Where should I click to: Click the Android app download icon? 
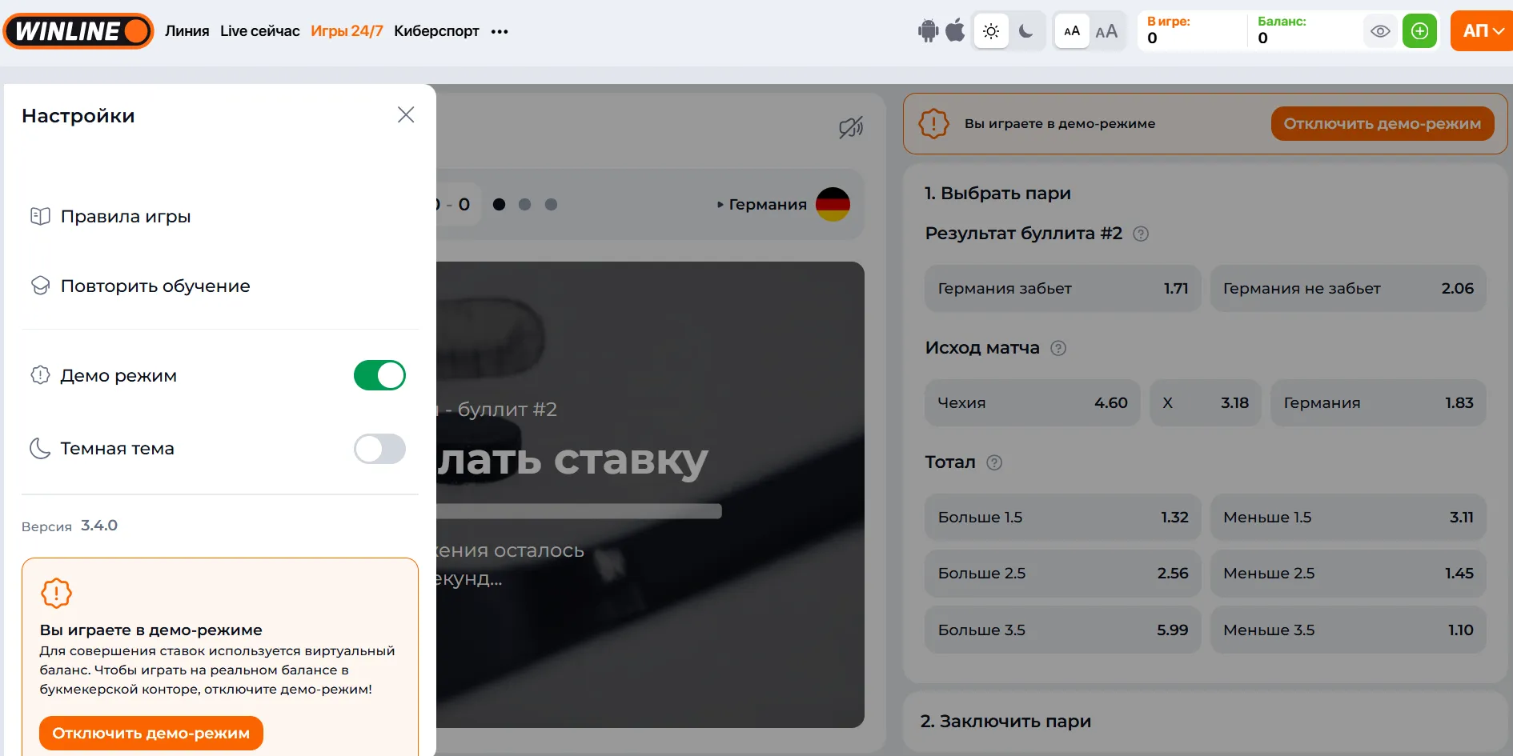(928, 31)
